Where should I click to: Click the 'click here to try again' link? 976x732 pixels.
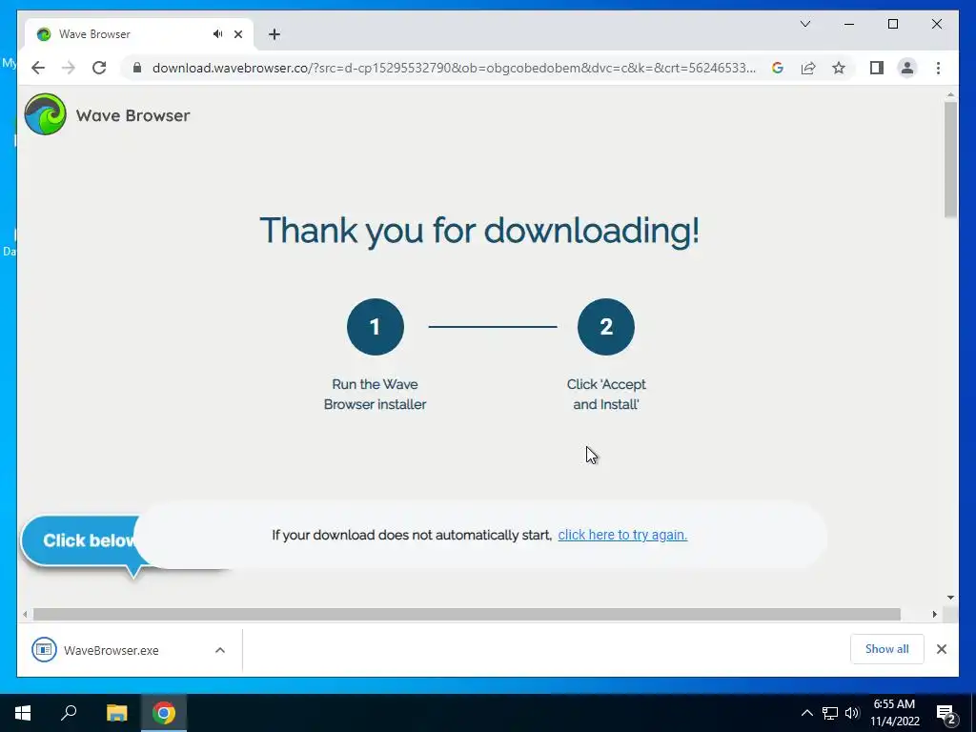pos(622,535)
